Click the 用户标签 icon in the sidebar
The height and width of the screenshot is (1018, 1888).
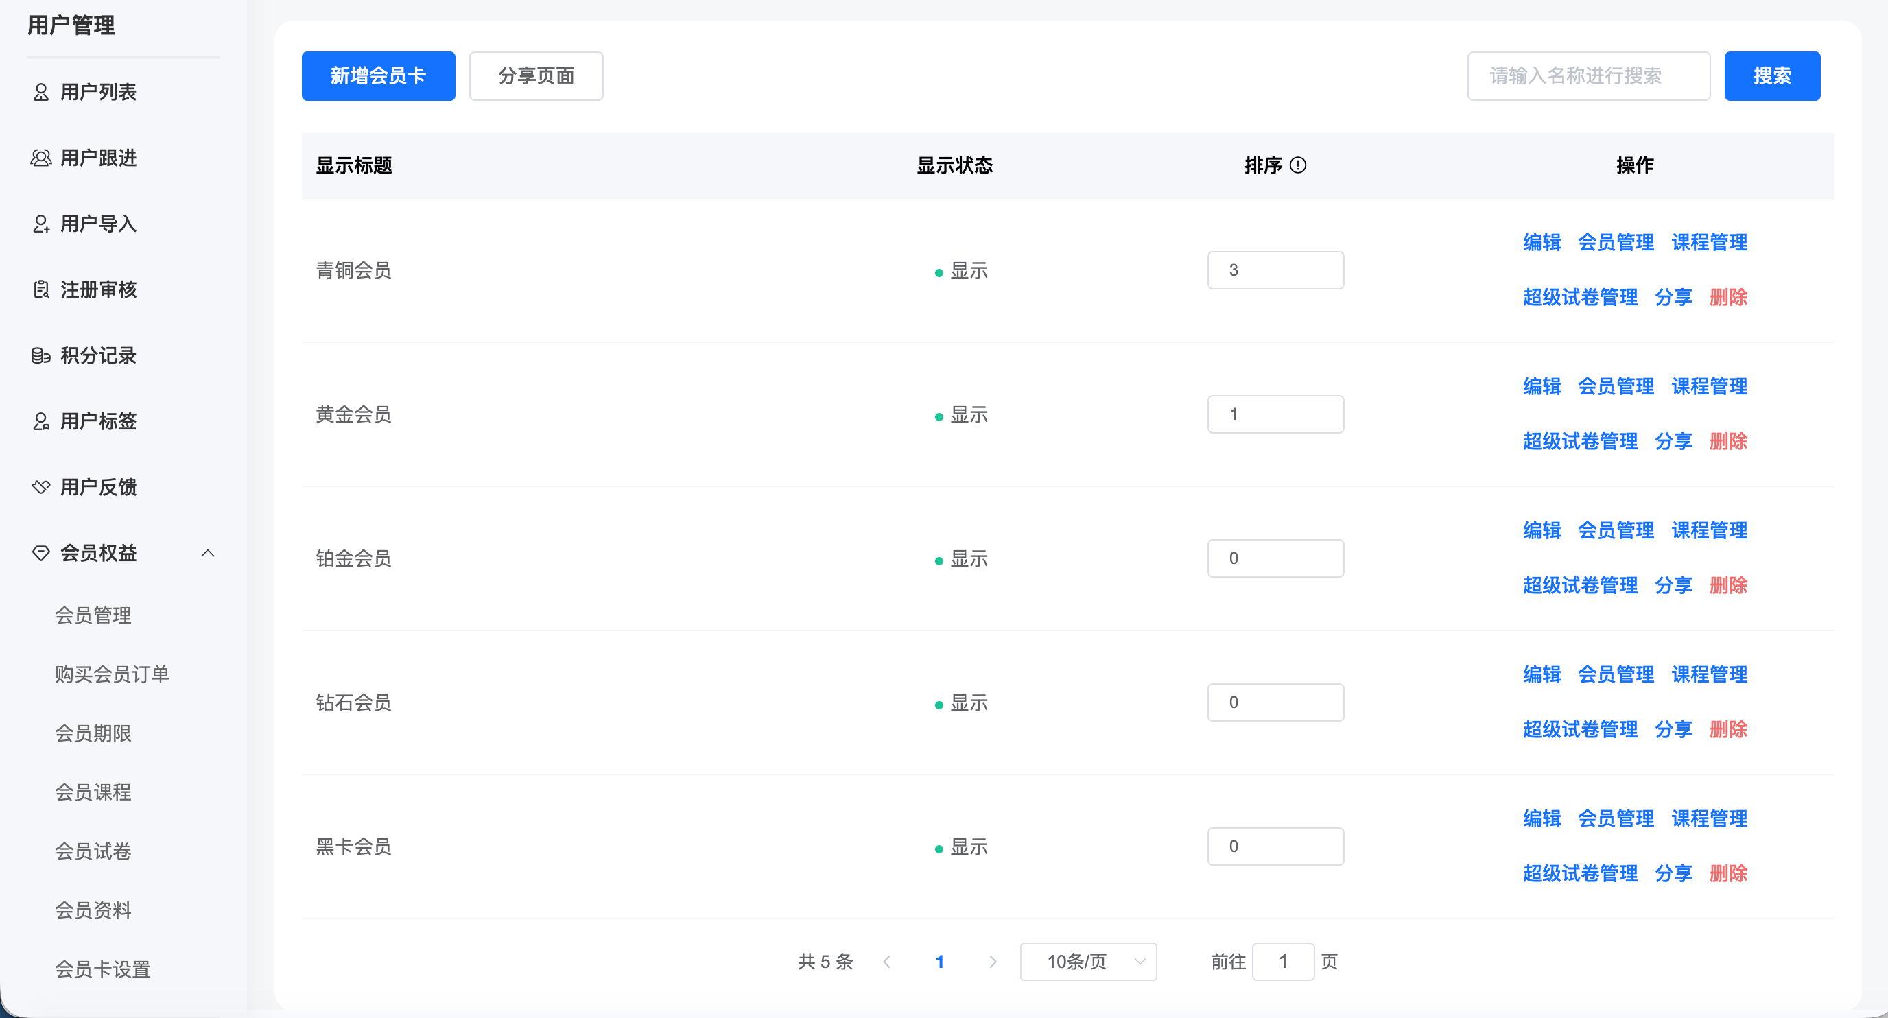[x=41, y=422]
